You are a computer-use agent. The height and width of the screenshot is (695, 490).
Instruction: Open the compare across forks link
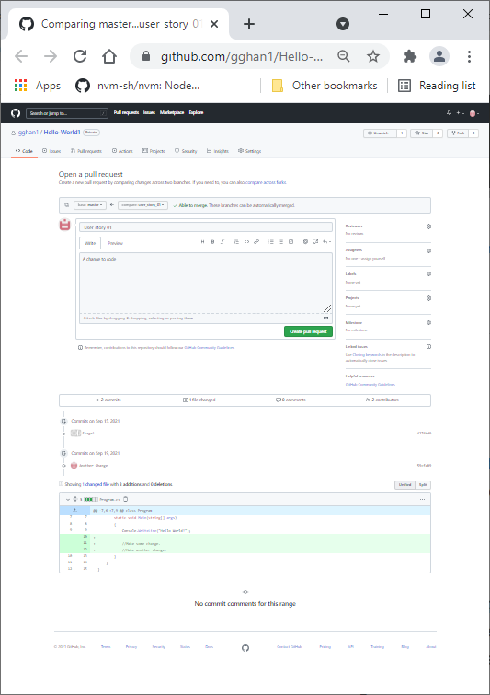tap(266, 182)
